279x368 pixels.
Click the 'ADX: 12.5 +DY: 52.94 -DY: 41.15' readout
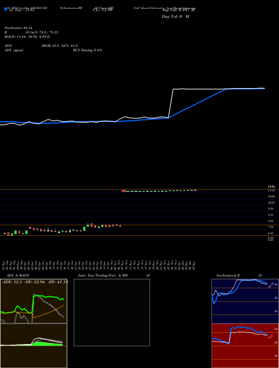point(35,282)
